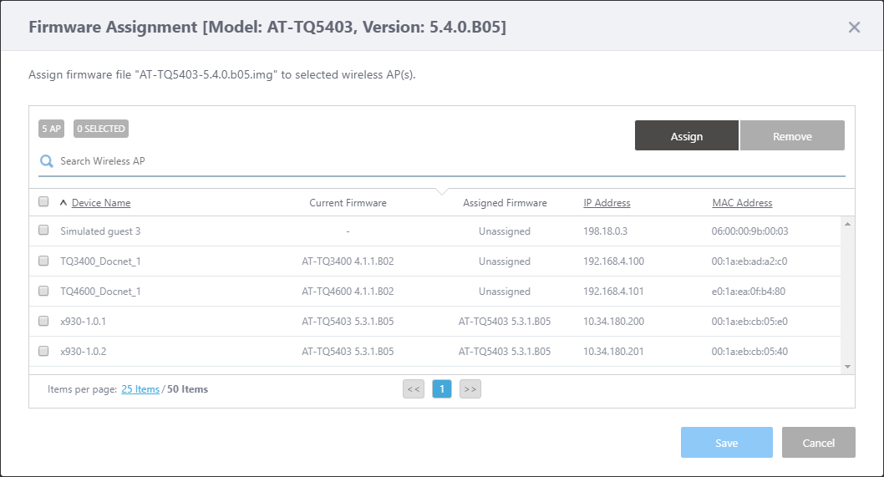Select the TQ3400_Docnet_1 checkbox
The height and width of the screenshot is (477, 884).
(x=43, y=261)
